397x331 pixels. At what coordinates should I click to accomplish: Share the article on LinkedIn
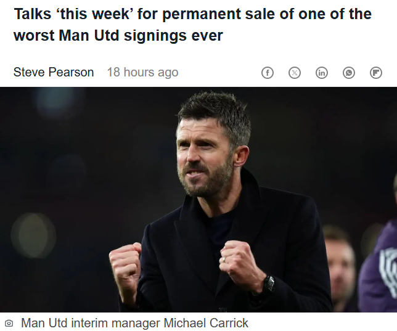[322, 73]
